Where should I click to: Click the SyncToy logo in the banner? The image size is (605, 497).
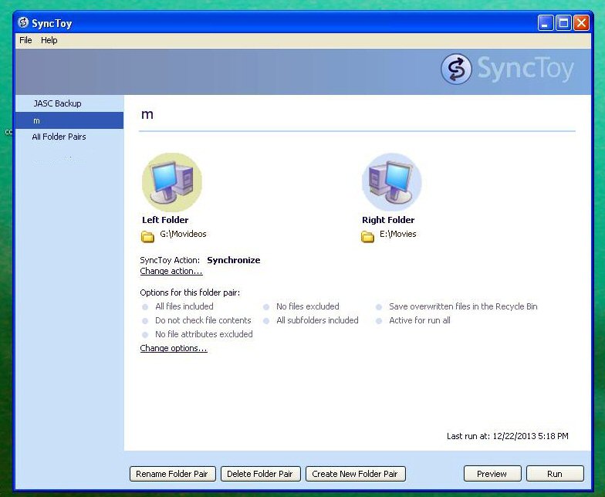[x=508, y=69]
